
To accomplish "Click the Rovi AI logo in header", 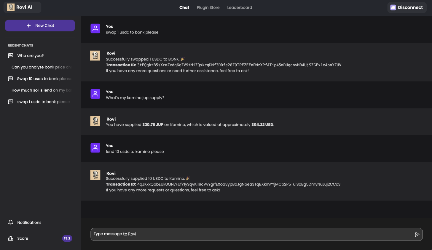I will 11,7.
